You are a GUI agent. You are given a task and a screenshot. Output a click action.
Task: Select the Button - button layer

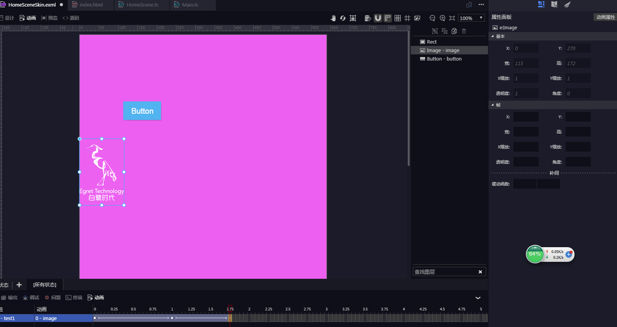(x=449, y=59)
